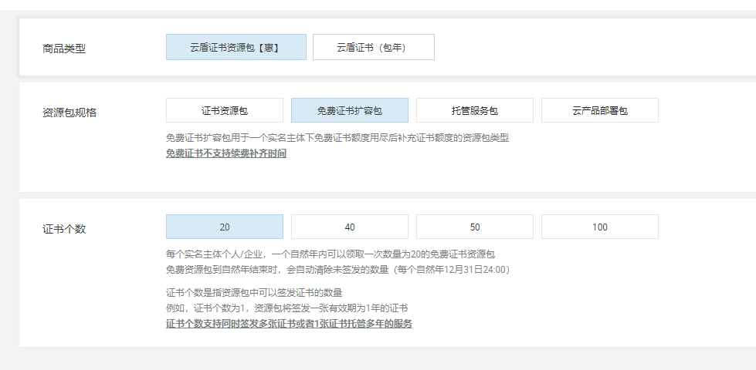
Task: Click text 证书个数是指资源包中可以签发证书的数量
Action: pos(254,293)
